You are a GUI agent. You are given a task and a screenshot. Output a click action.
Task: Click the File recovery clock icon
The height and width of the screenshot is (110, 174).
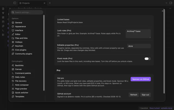pos(13,81)
